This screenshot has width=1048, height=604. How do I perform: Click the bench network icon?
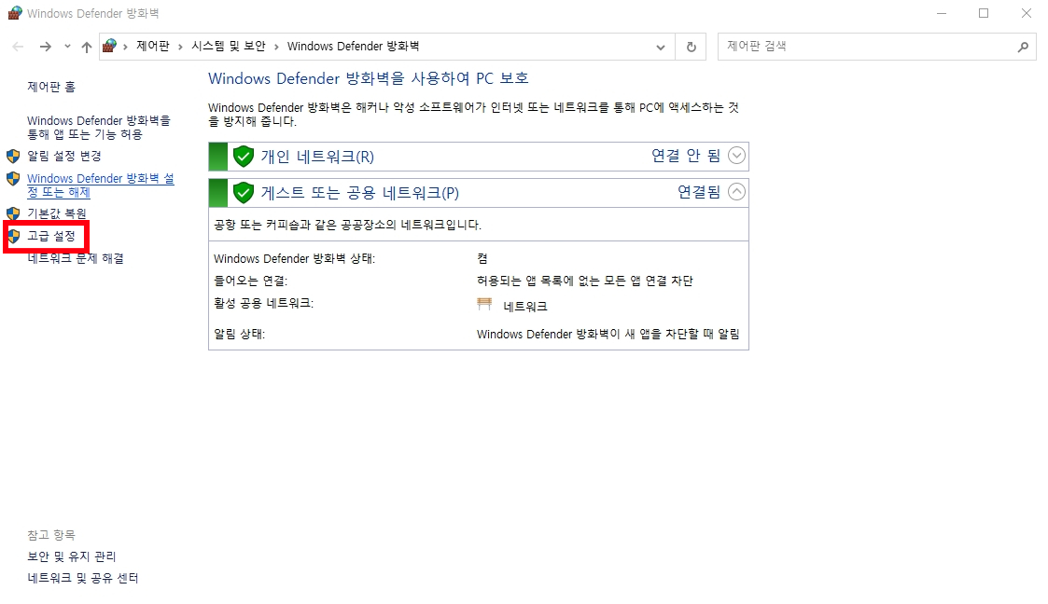click(484, 305)
